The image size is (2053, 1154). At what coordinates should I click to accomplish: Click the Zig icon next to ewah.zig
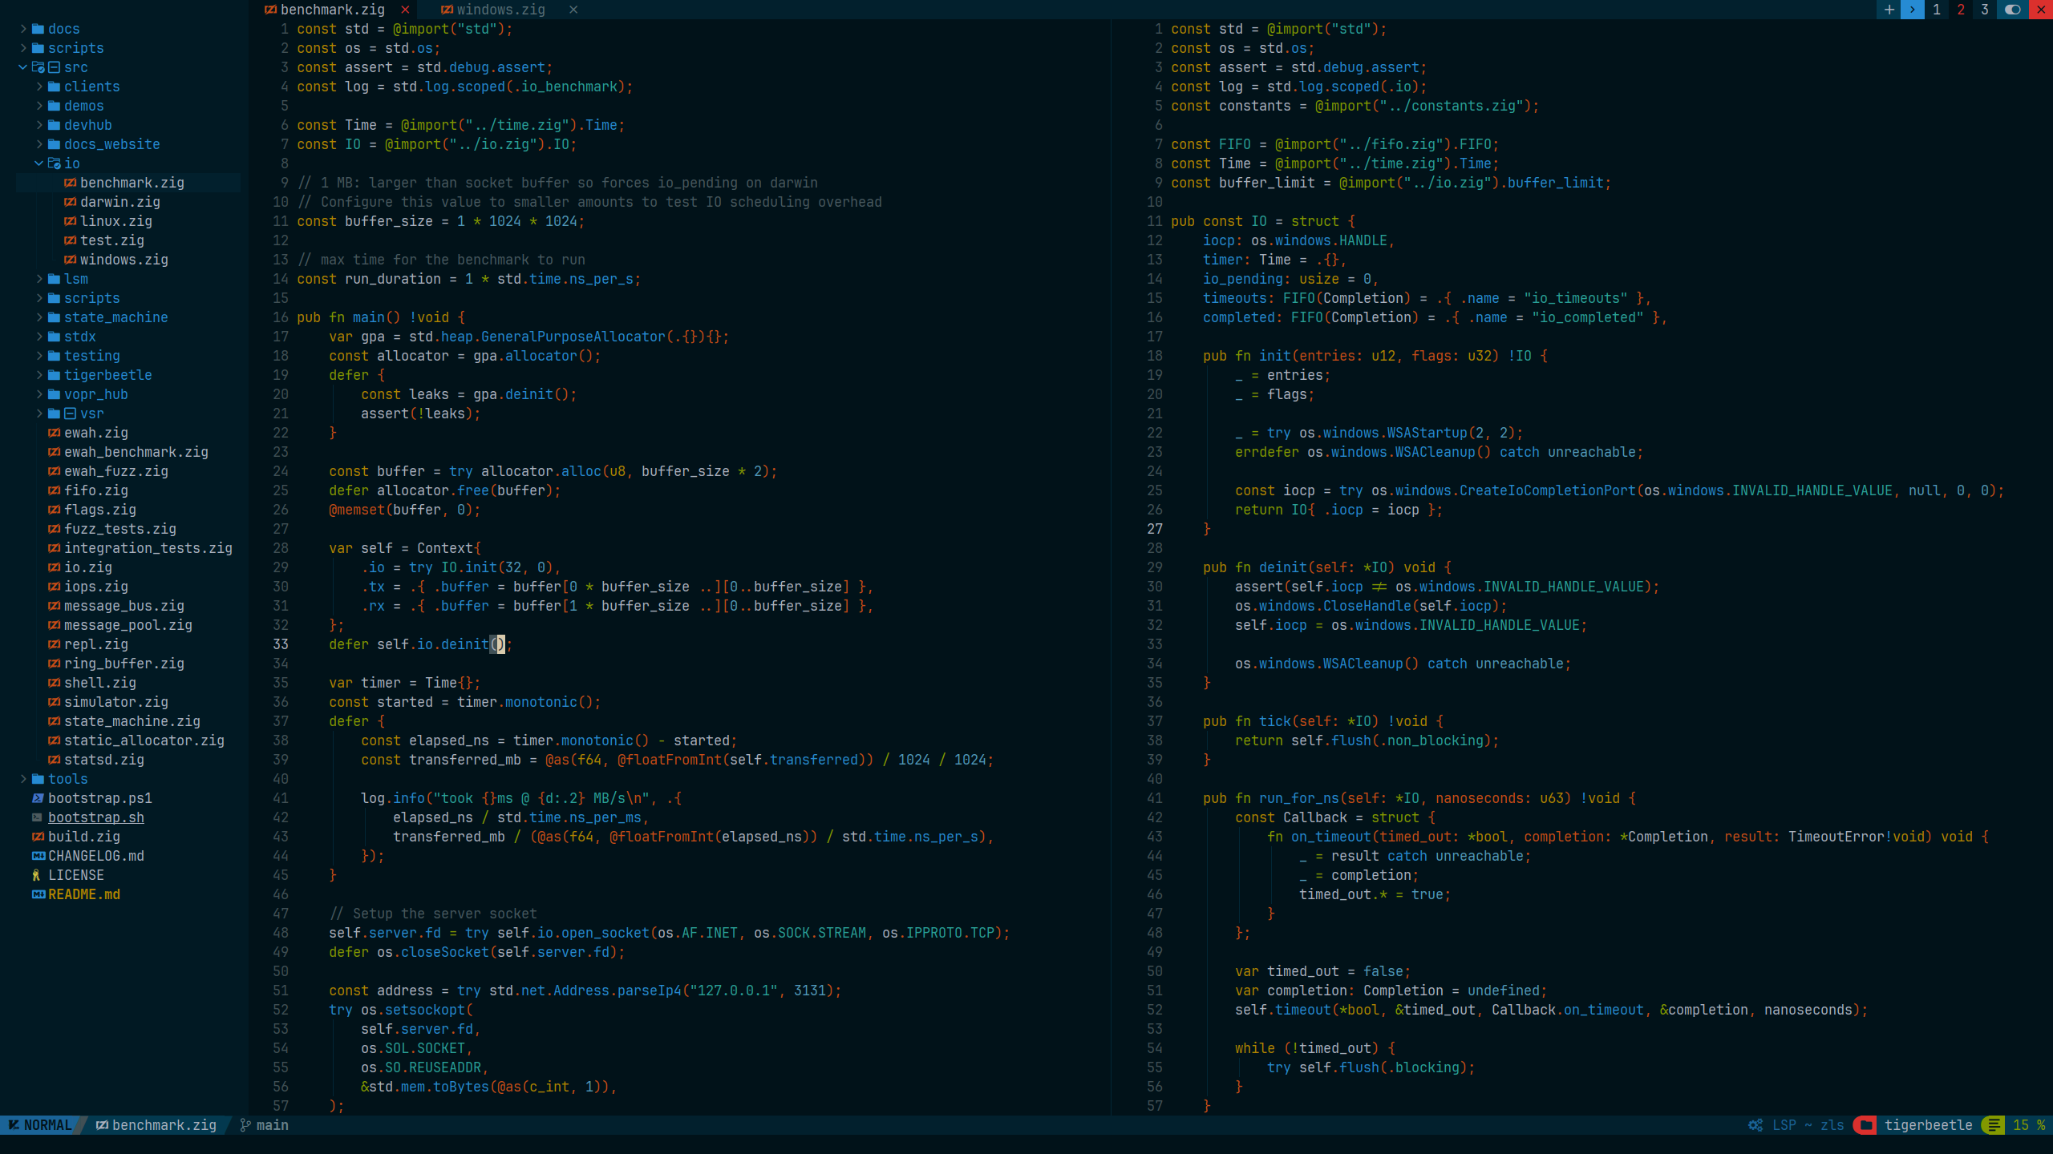54,433
